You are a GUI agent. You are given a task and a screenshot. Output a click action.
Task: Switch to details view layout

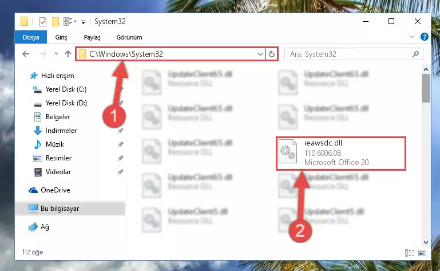click(x=410, y=253)
